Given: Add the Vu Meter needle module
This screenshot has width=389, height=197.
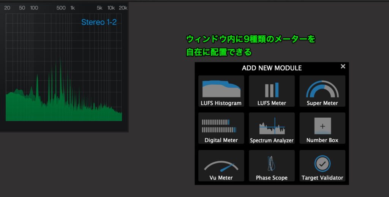Looking at the screenshot, I should click(221, 165).
